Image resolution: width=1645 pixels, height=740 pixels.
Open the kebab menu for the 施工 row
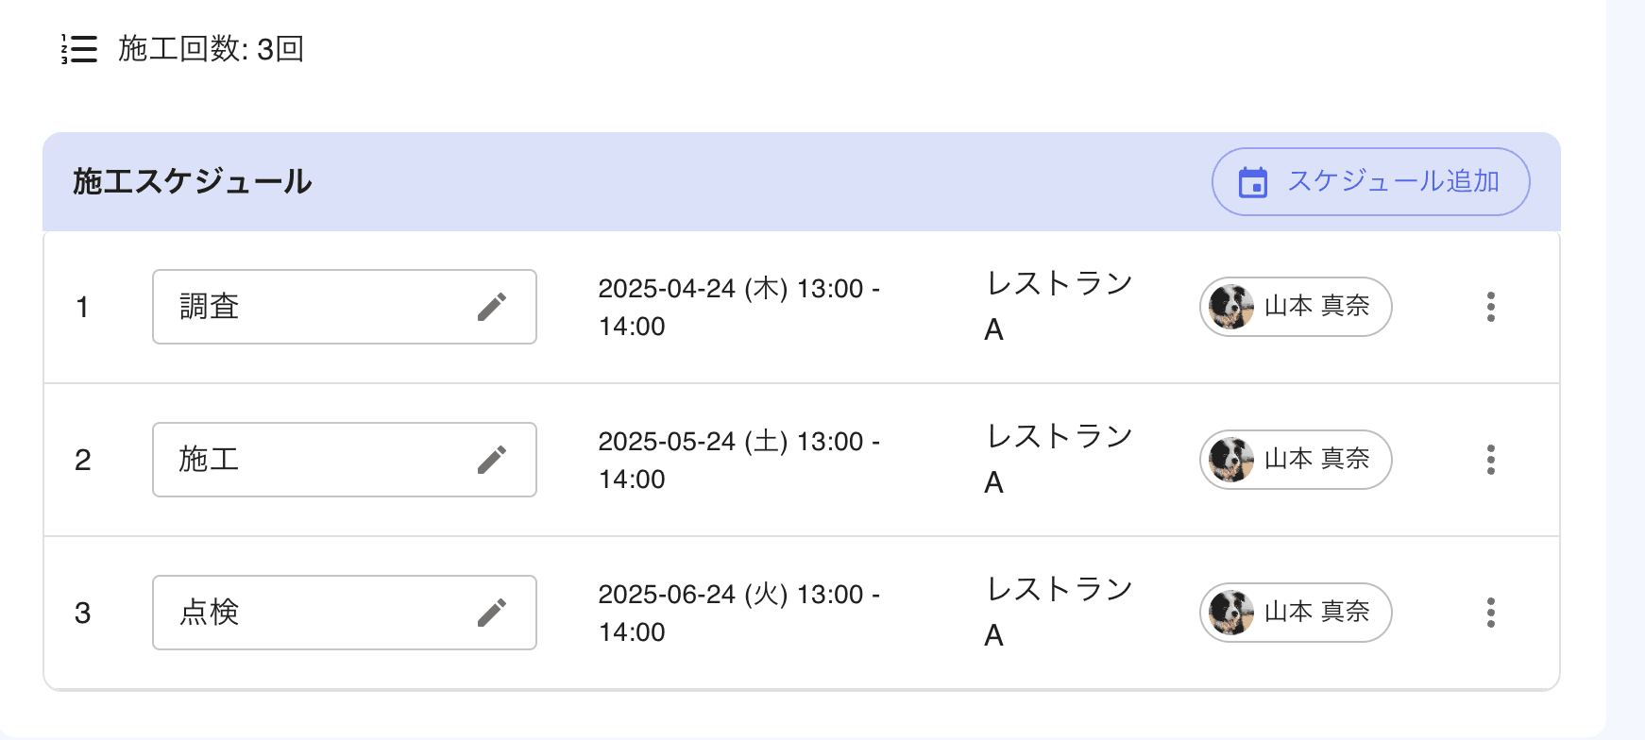(1491, 460)
